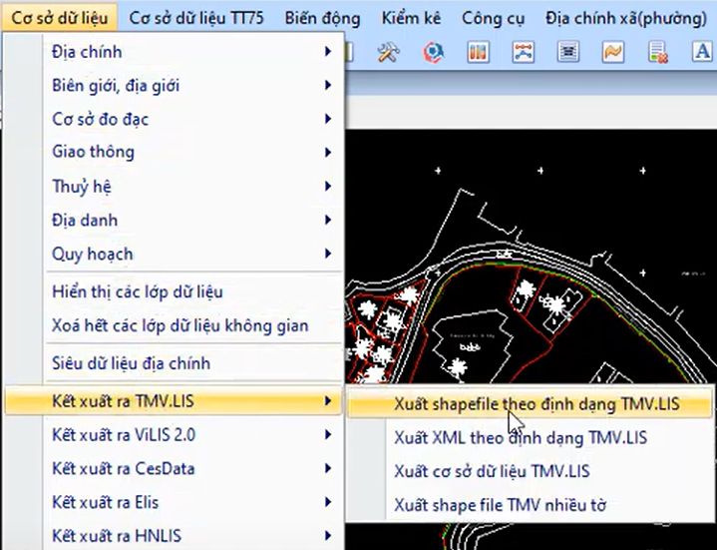Click the letter A text tool icon

point(702,52)
